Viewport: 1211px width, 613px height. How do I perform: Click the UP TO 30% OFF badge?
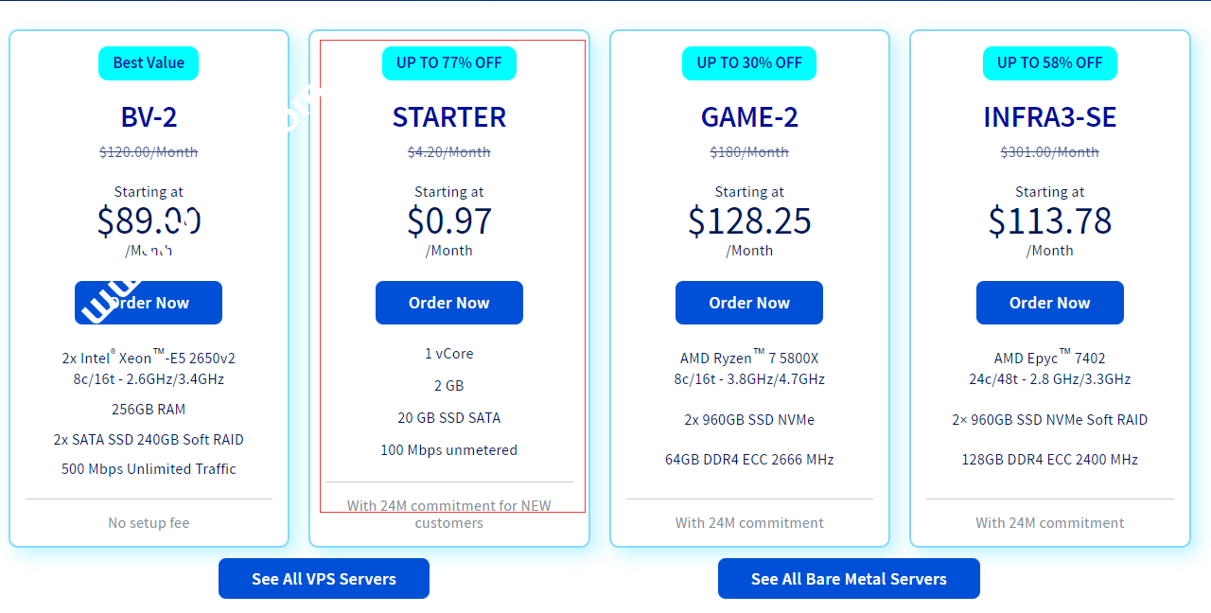pos(749,63)
